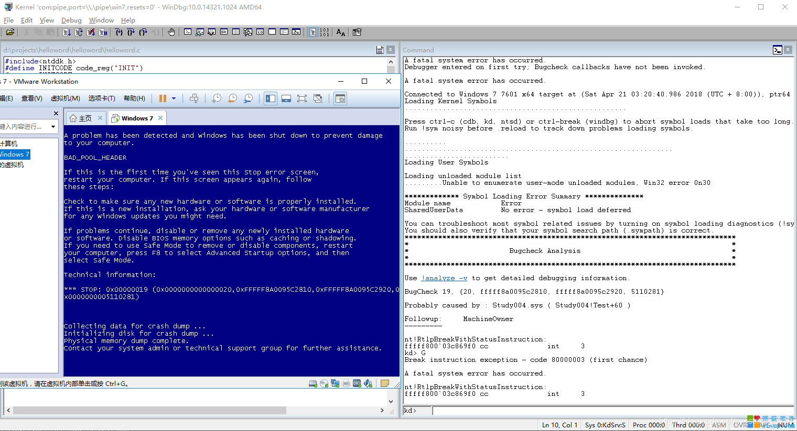797x431 pixels.
Task: Click the kd> command input field
Action: click(613, 411)
